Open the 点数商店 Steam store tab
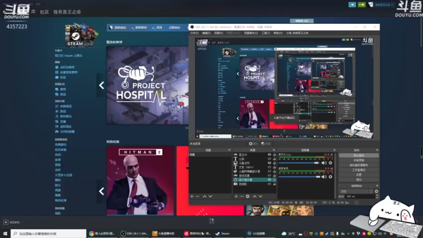423x238 pixels. click(x=174, y=28)
